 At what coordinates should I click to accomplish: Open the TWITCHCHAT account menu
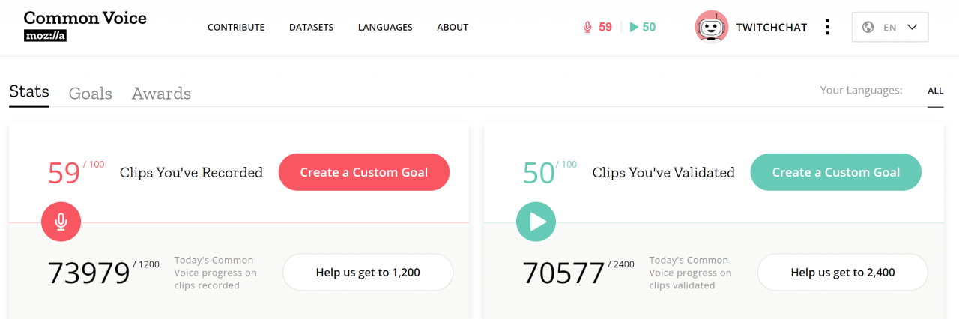[x=771, y=27]
